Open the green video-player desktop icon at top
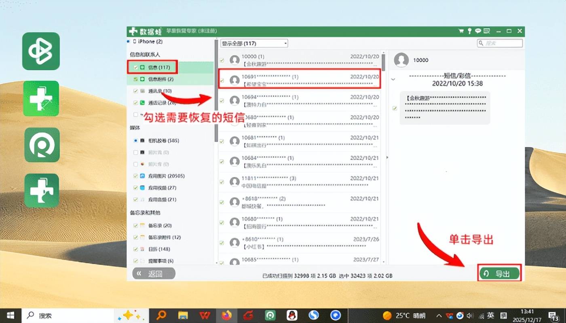The image size is (566, 323). pos(41,51)
